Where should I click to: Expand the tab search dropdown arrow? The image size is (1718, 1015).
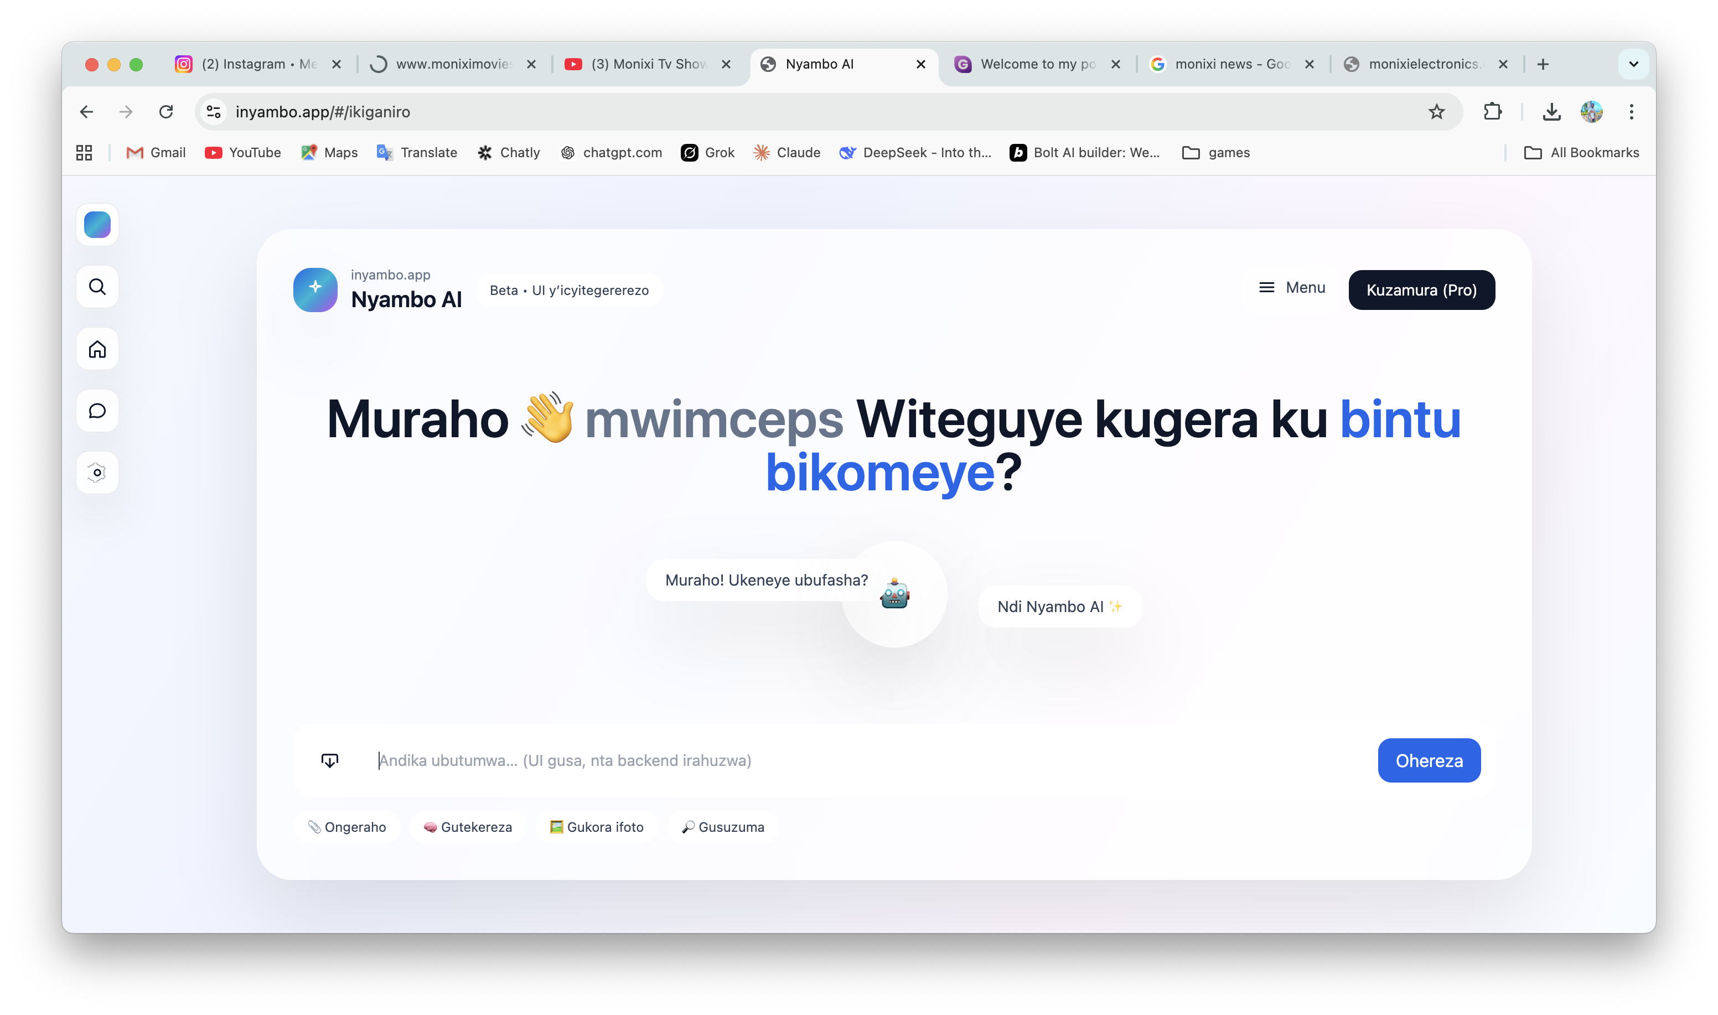coord(1633,64)
